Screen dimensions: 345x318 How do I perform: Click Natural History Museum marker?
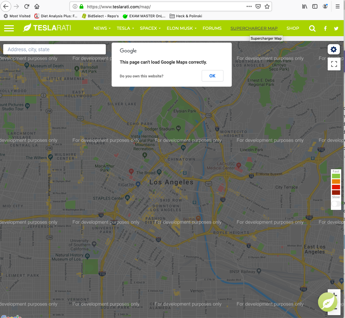87,256
